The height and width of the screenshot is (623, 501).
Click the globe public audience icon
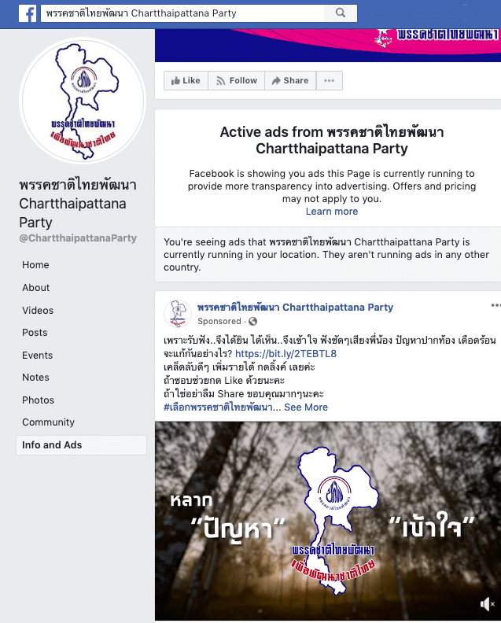252,321
